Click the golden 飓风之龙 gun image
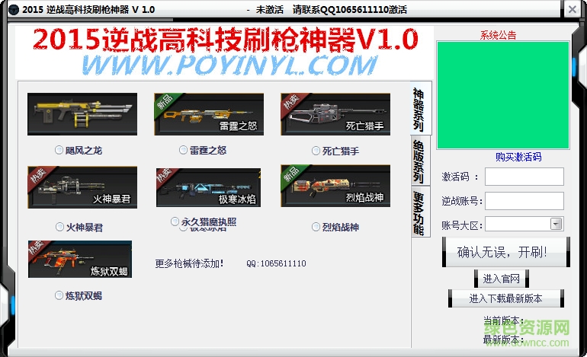Screen dimensions: 587x357 (82, 114)
